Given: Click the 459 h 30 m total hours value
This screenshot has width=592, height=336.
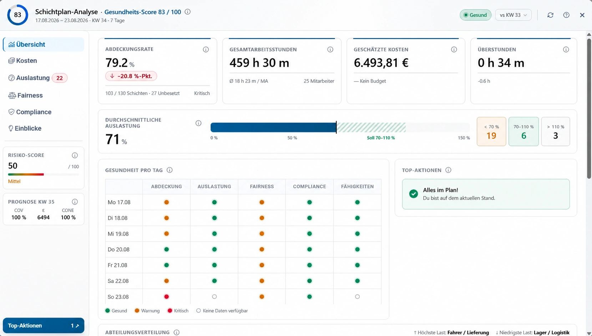Looking at the screenshot, I should tap(259, 63).
